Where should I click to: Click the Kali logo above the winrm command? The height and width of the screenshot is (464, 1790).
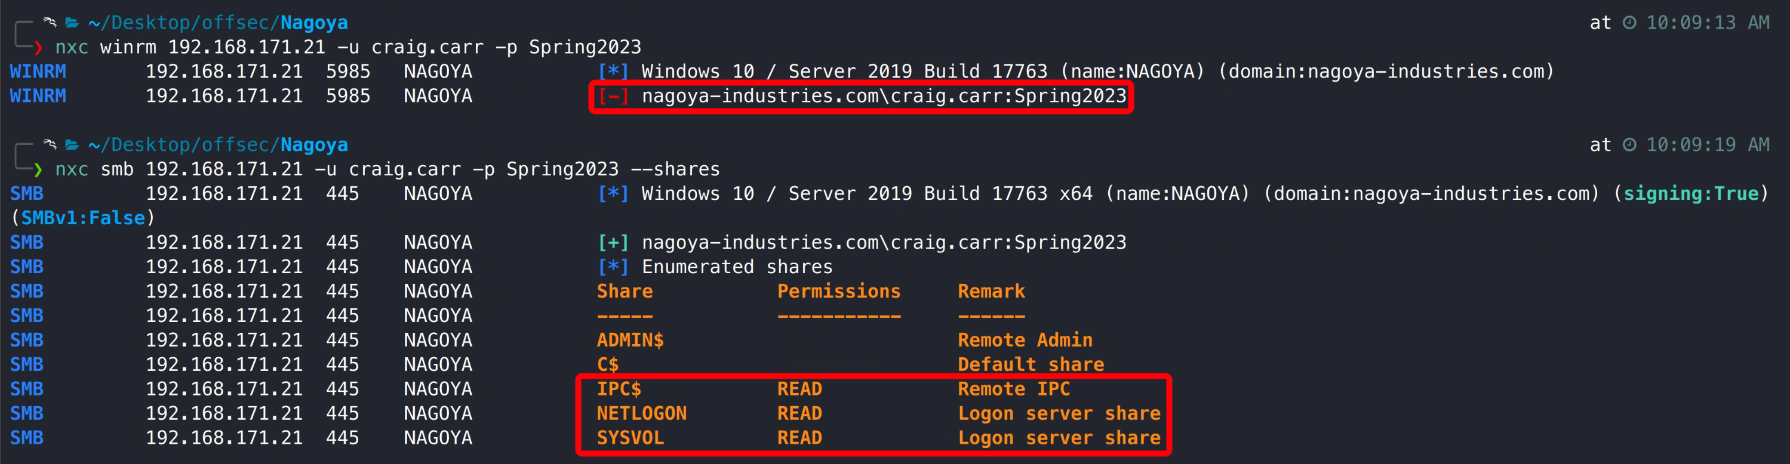coord(50,23)
